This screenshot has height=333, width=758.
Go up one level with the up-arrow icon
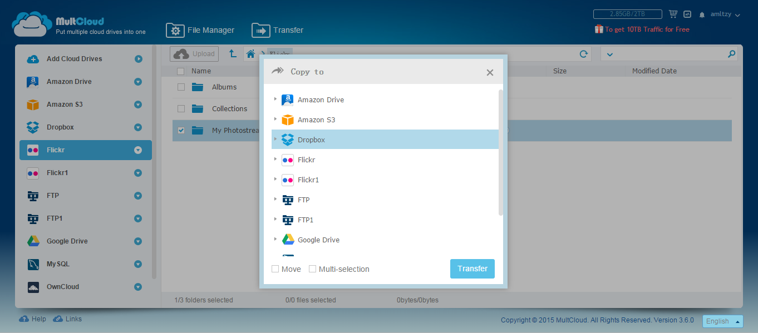233,54
